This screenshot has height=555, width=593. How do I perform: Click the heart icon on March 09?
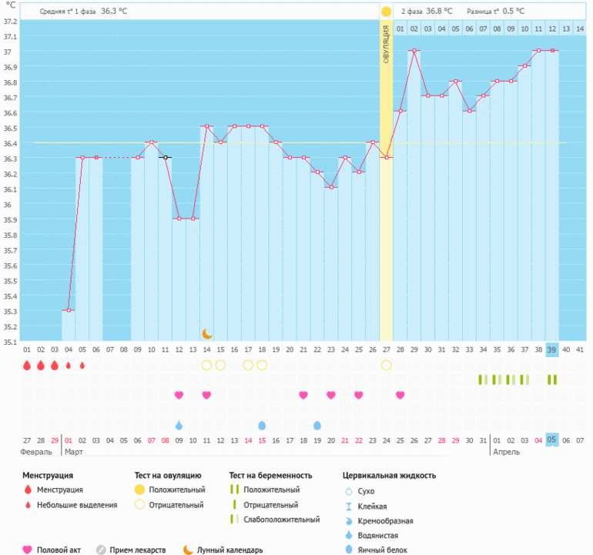coord(179,395)
